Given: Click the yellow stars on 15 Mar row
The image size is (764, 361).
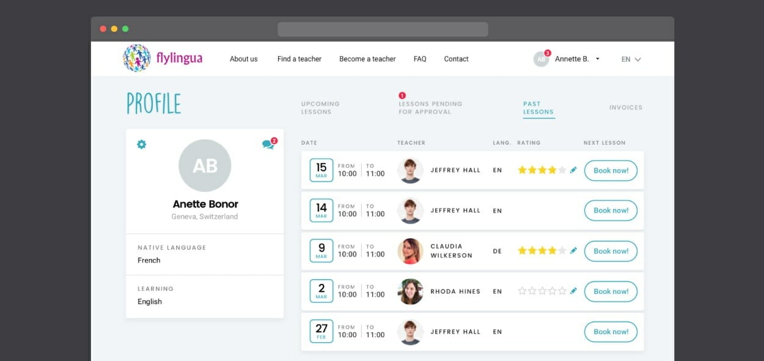Looking at the screenshot, I should pyautogui.click(x=542, y=170).
